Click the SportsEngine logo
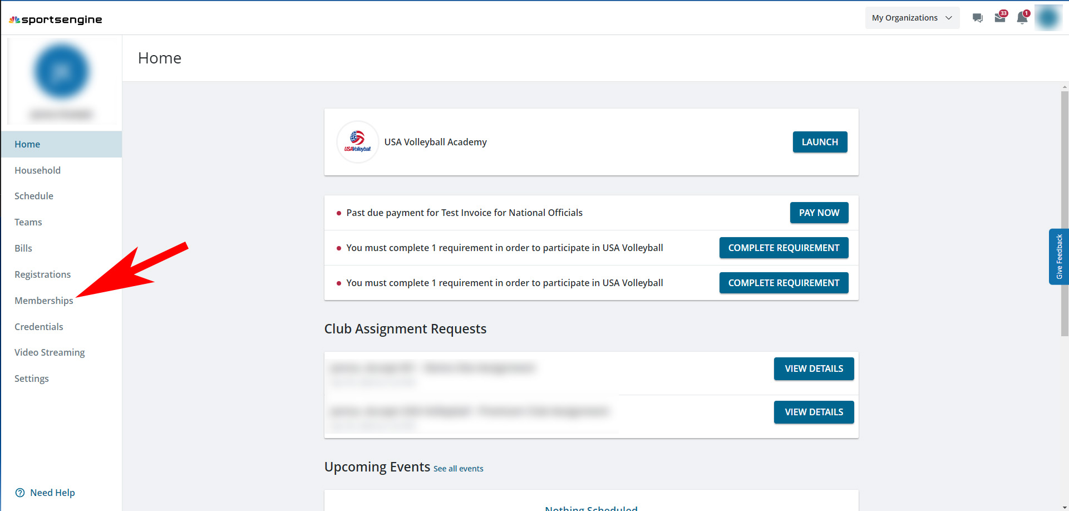 [x=56, y=19]
